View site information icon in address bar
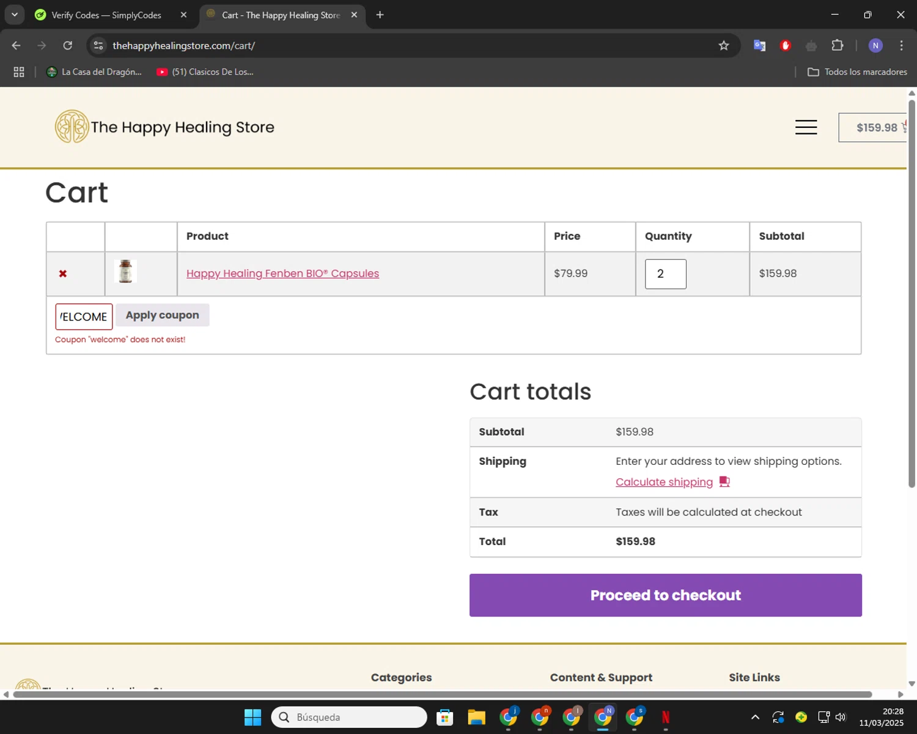This screenshot has width=917, height=734. pos(98,45)
